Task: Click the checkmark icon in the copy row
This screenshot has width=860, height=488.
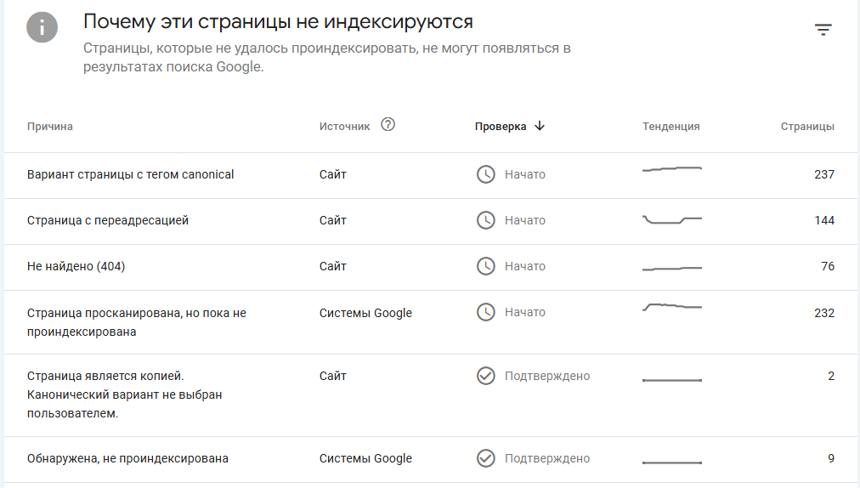Action: [x=485, y=376]
